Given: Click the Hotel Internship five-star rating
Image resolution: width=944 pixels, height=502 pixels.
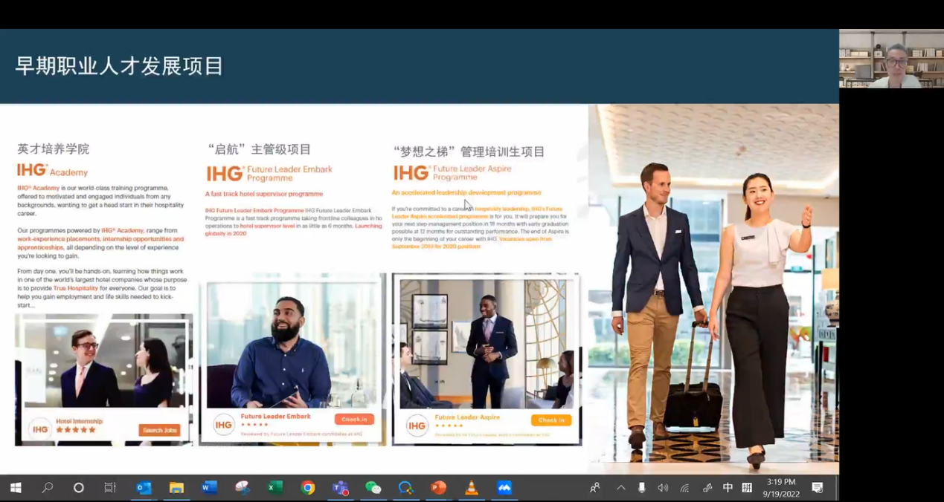Looking at the screenshot, I should pyautogui.click(x=76, y=430).
